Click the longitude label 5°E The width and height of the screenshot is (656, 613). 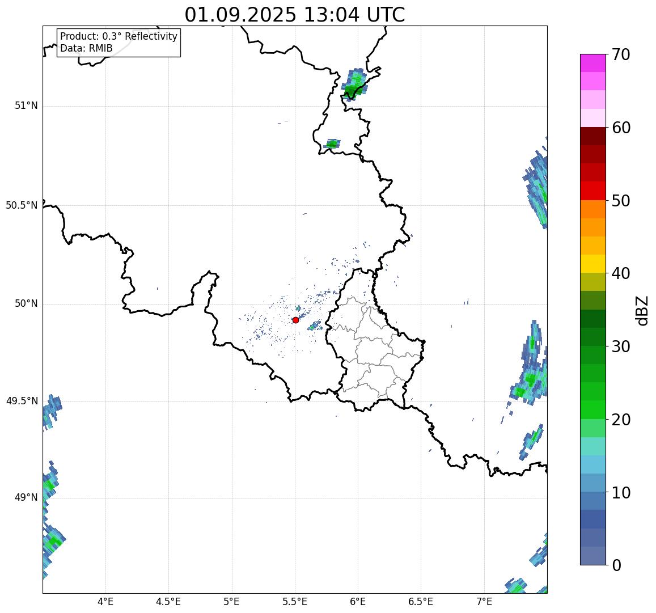232,602
